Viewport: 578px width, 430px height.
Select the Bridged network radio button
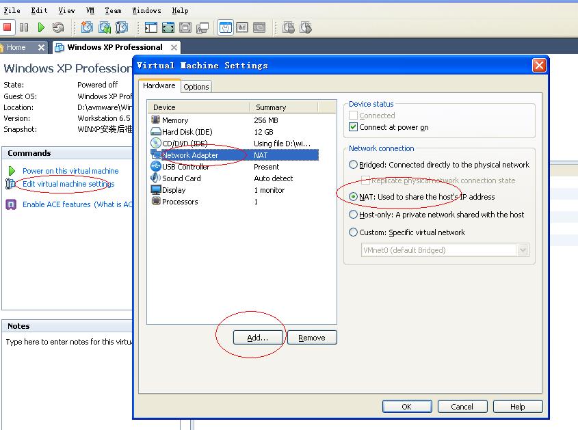coord(353,165)
